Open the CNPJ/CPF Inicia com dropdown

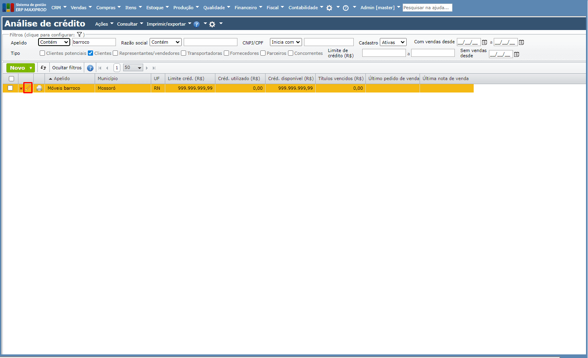pyautogui.click(x=286, y=42)
